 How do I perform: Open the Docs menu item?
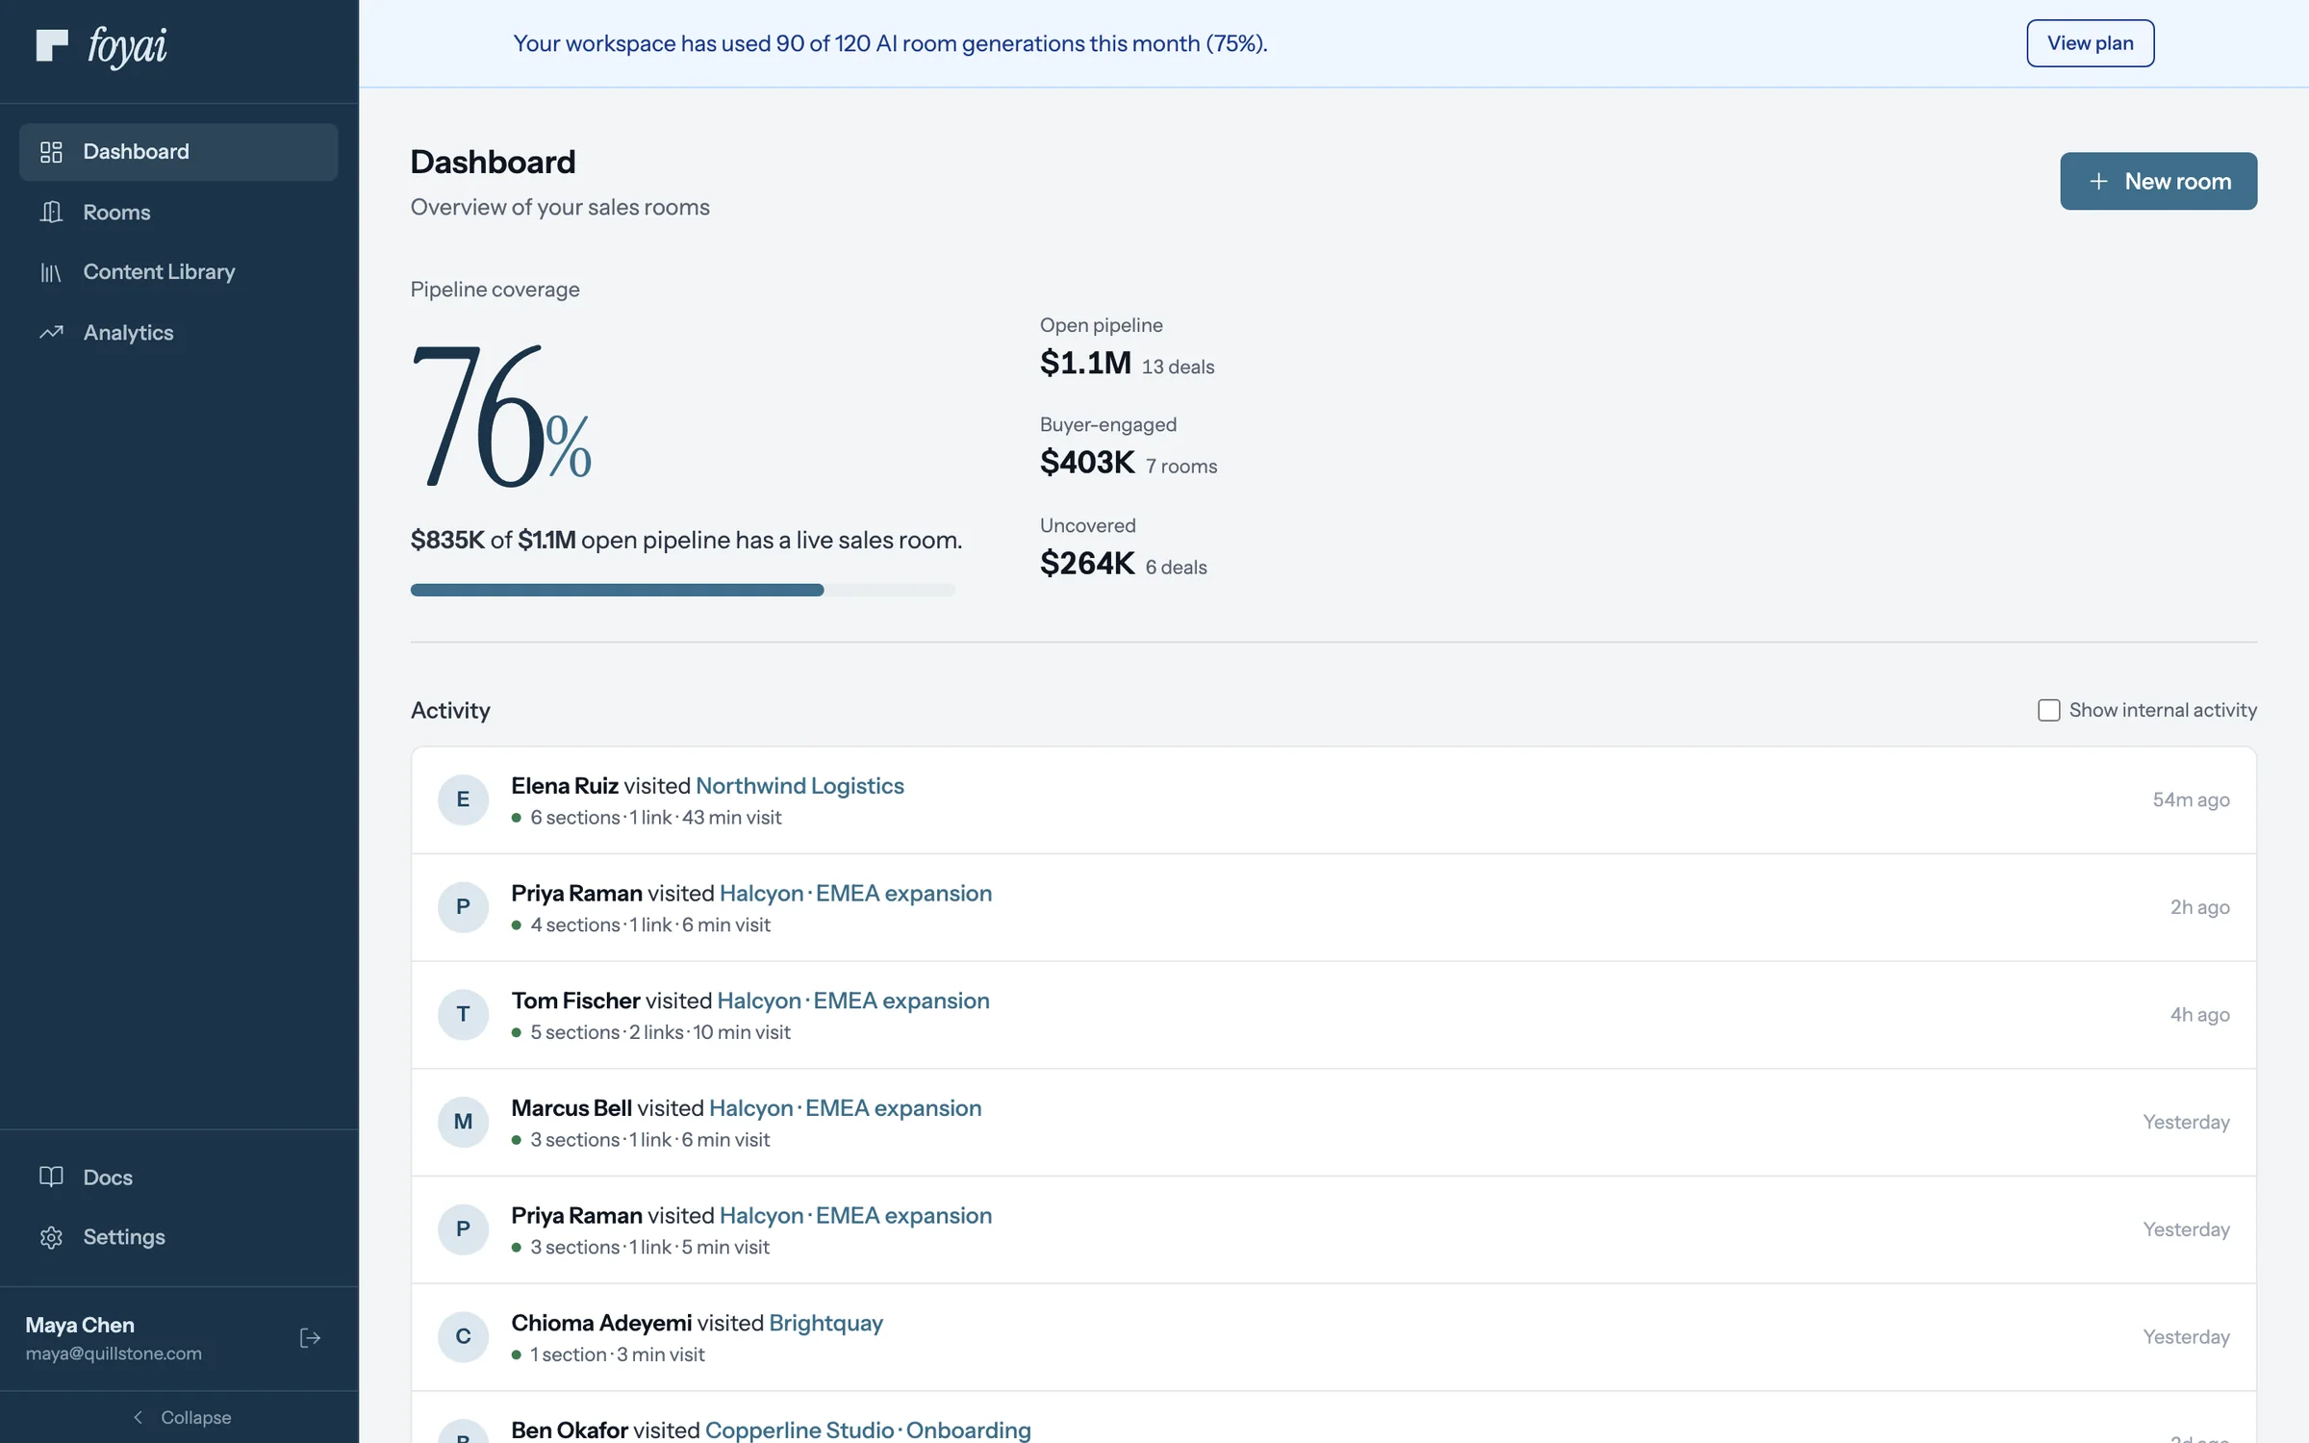pyautogui.click(x=179, y=1177)
